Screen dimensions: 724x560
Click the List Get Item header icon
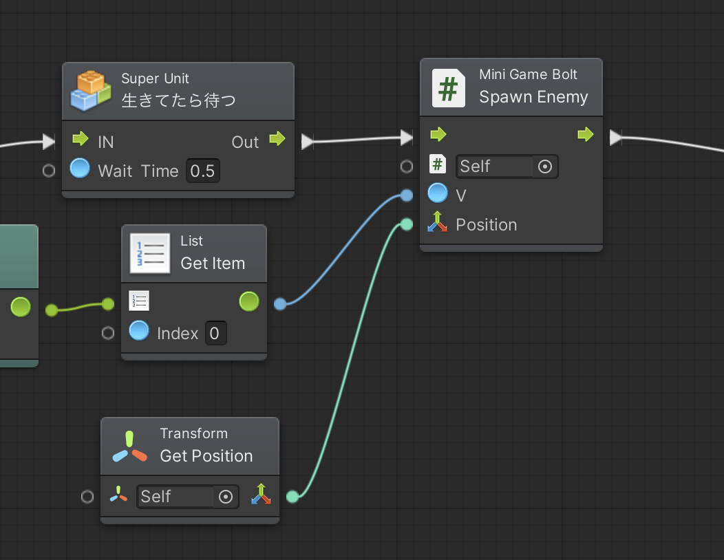pos(150,253)
